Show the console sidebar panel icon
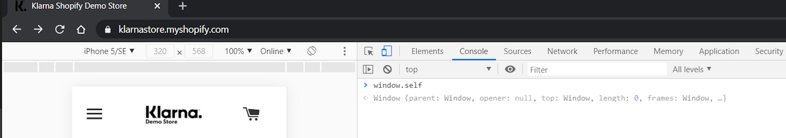Screen dimensions: 786x138 pyautogui.click(x=368, y=69)
